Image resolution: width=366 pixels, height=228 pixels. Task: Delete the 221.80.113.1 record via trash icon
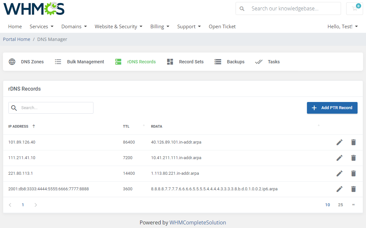pyautogui.click(x=353, y=173)
